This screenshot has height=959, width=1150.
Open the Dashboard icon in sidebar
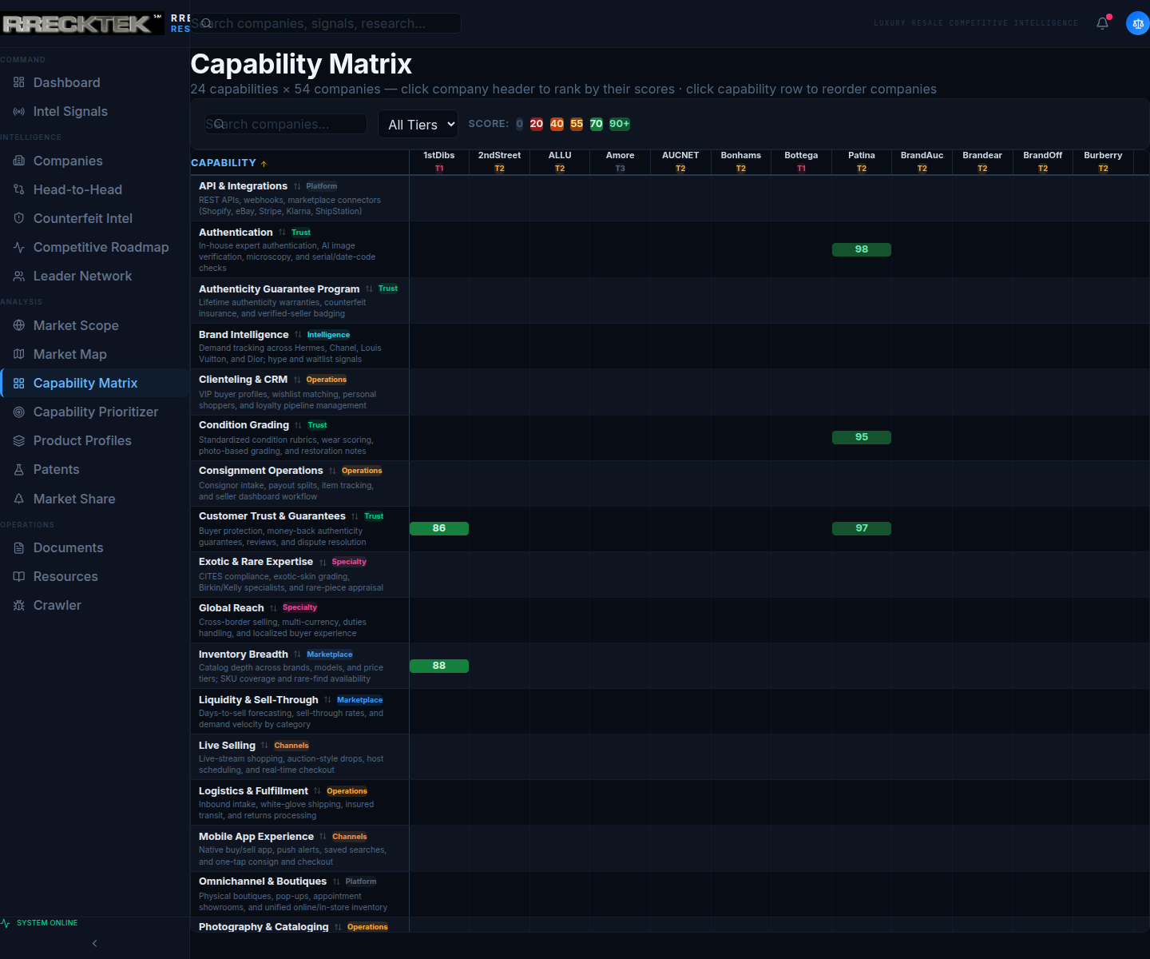click(x=19, y=82)
